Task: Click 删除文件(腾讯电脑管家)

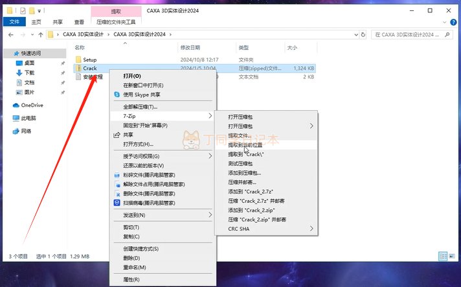Action: (149, 194)
